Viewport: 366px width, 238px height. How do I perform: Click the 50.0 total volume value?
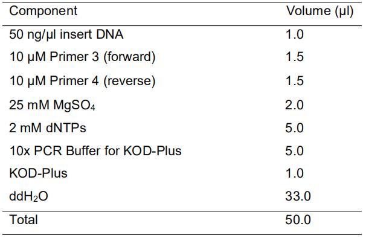pyautogui.click(x=298, y=219)
